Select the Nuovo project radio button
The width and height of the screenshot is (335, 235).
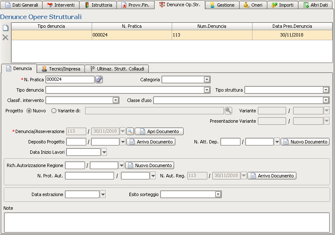[29, 111]
